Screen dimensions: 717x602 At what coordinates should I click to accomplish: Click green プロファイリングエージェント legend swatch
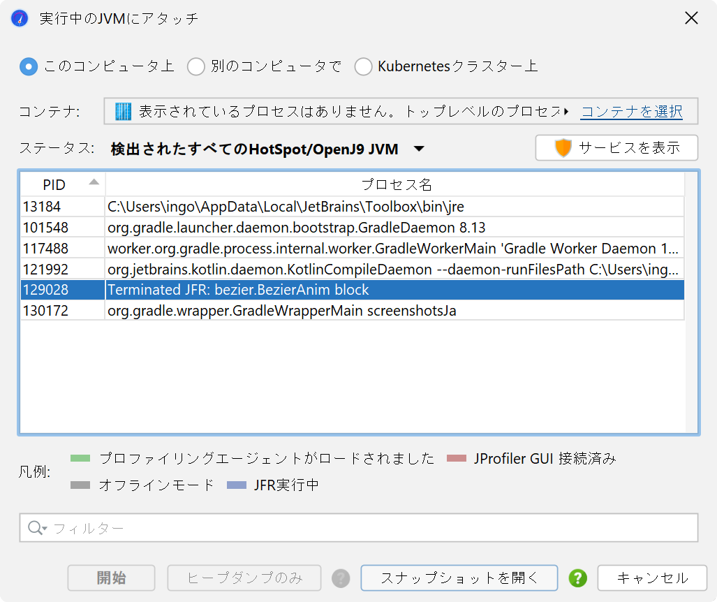point(80,458)
